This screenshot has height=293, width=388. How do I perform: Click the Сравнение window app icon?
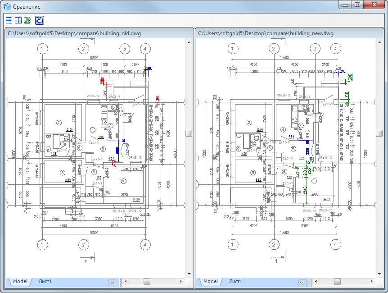click(x=7, y=7)
